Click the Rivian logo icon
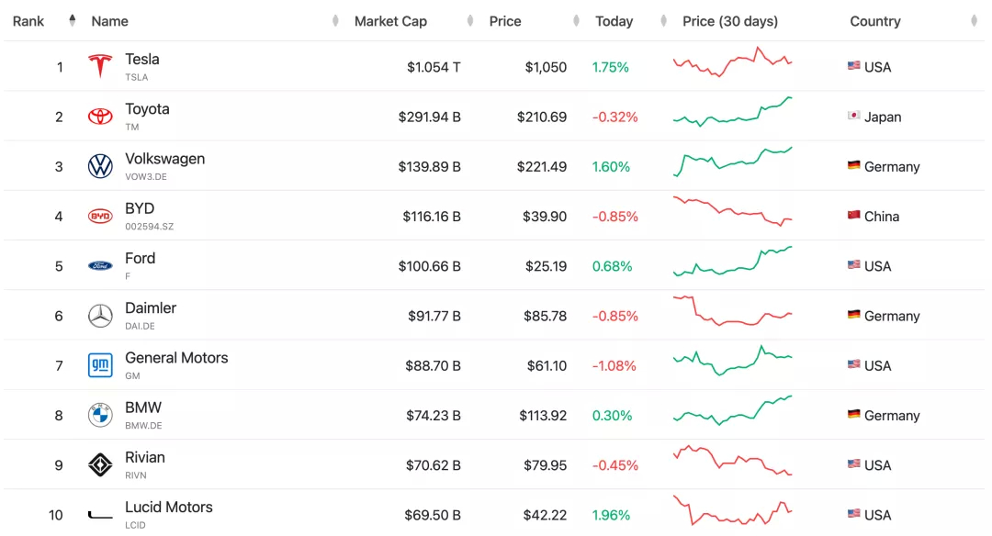The width and height of the screenshot is (992, 536). (x=100, y=465)
